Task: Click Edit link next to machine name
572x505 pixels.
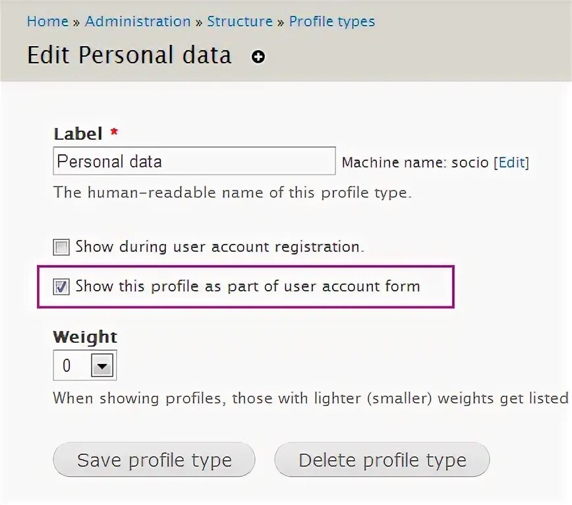Action: coord(511,163)
